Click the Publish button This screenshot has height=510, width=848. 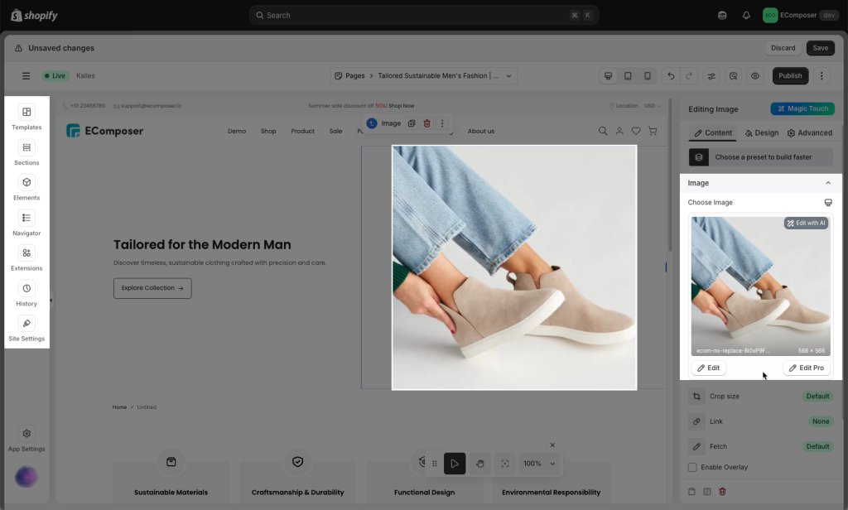(x=790, y=76)
